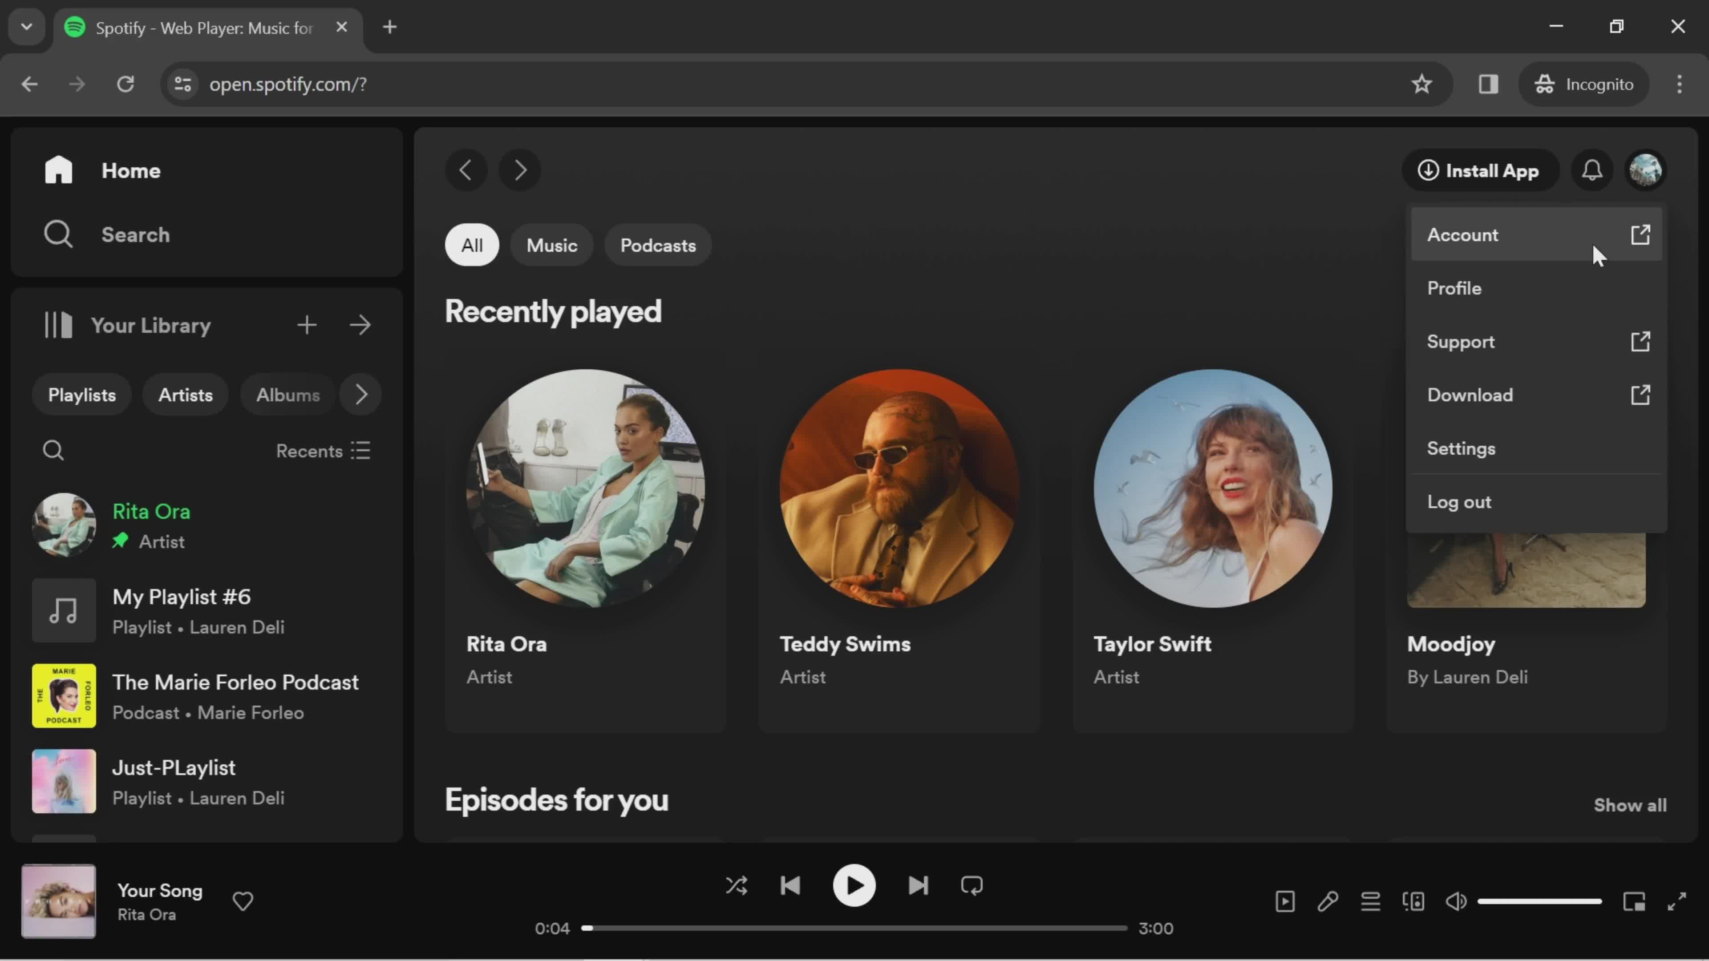This screenshot has width=1709, height=961.
Task: Open Recents sort list icon
Action: (361, 451)
